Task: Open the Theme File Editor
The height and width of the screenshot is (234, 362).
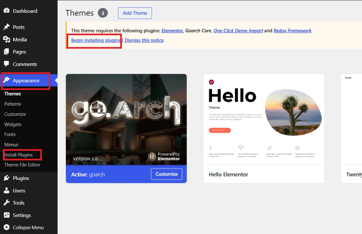Action: pyautogui.click(x=22, y=165)
